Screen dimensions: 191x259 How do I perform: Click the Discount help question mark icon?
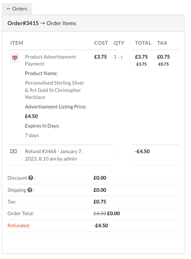click(31, 178)
